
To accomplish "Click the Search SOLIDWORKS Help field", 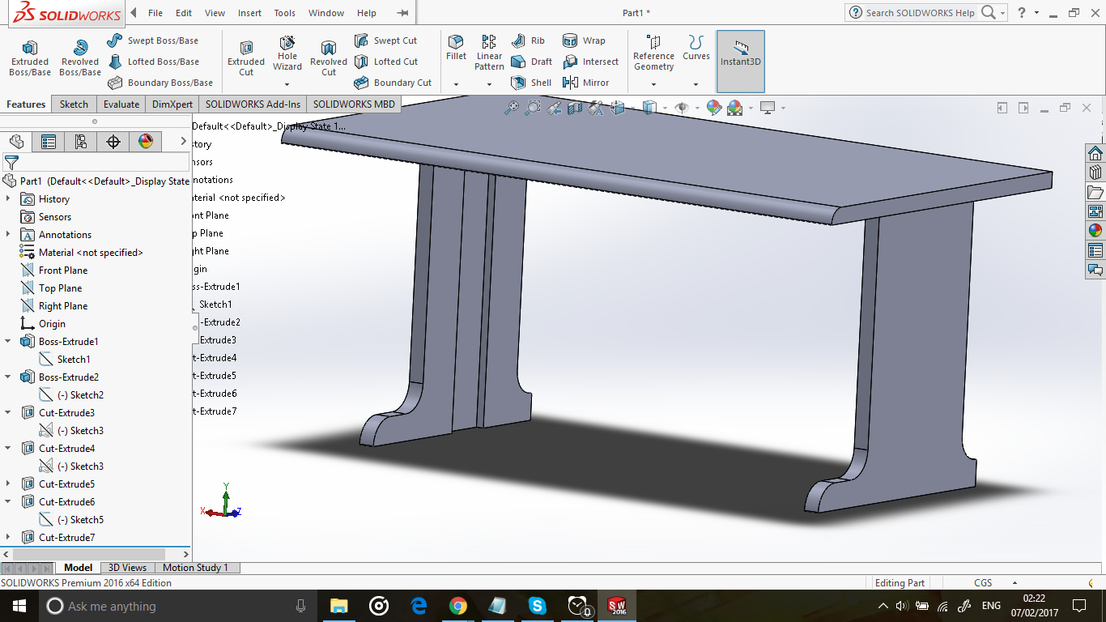I will (x=920, y=13).
